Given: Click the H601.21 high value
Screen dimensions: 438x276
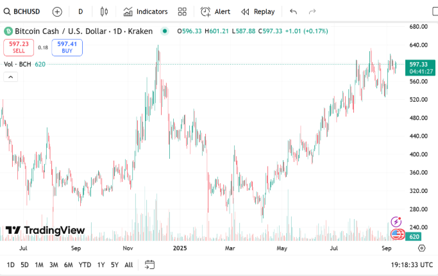Looking at the screenshot, I should [x=217, y=31].
